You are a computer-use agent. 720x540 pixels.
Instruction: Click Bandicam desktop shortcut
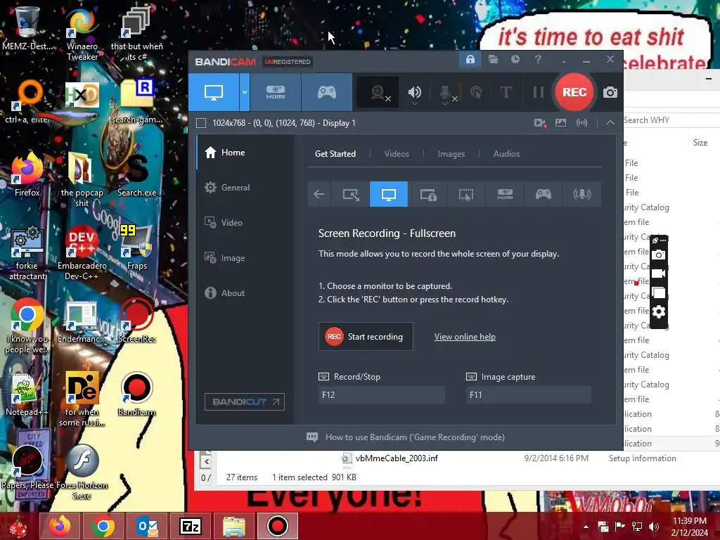point(136,395)
